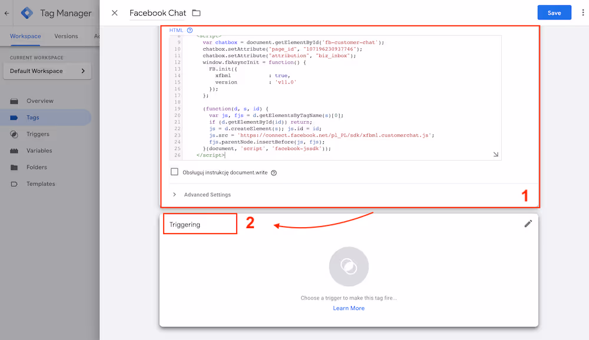
Task: Close the Facebook Chat tag editor
Action: tap(115, 13)
